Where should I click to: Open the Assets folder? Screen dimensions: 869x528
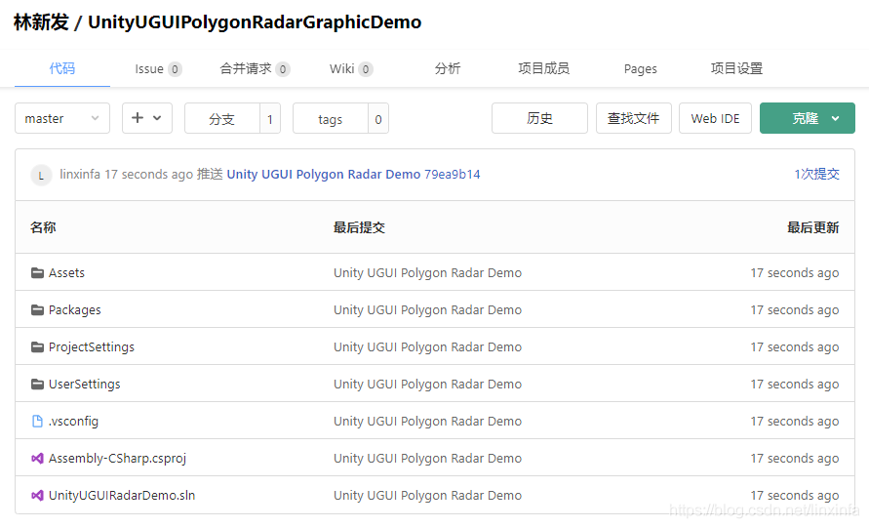click(x=66, y=273)
